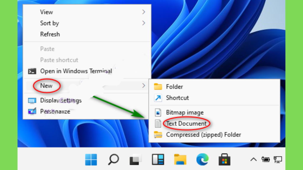Open Microsoft Store from the taskbar
Viewport: 303px width, 170px height.
click(x=225, y=160)
